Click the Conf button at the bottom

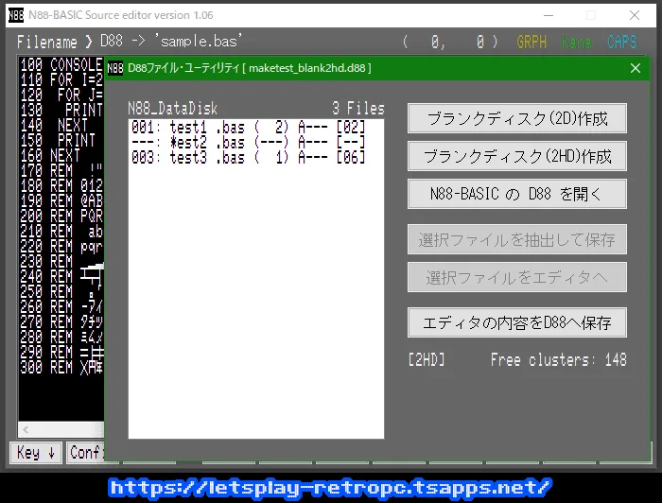tap(85, 453)
